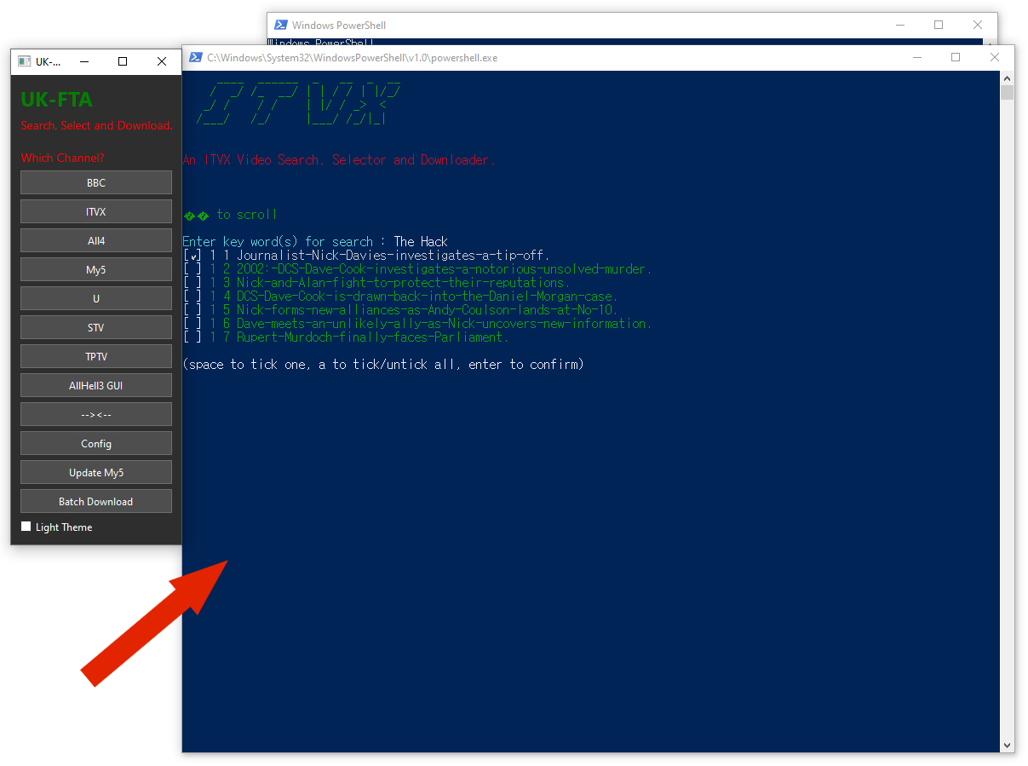Start Batch Download

click(96, 502)
